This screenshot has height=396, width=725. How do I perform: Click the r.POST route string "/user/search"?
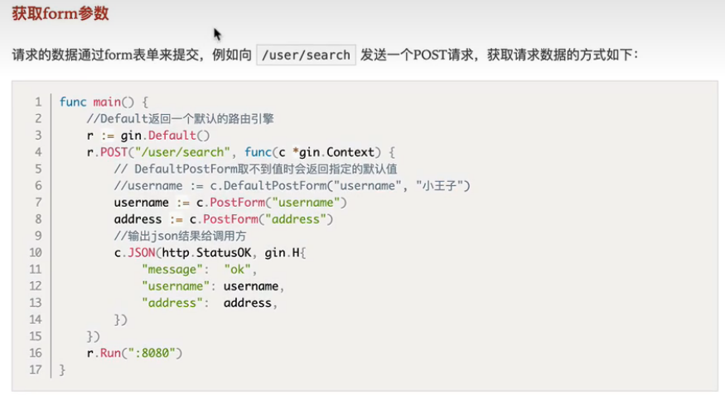tap(182, 152)
